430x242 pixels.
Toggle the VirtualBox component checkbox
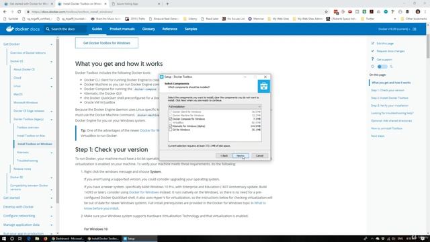click(x=170, y=122)
